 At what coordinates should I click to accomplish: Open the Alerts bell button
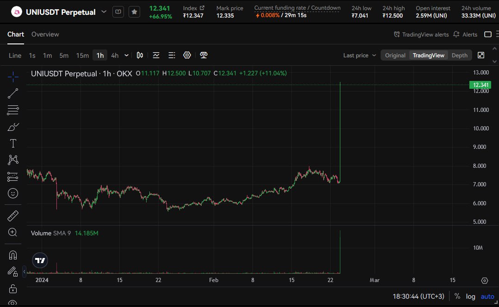point(465,34)
